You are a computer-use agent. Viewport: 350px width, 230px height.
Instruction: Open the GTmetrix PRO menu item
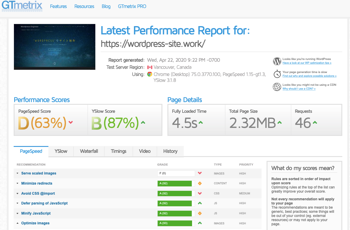coord(132,7)
